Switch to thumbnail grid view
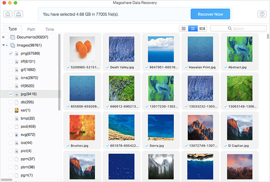The height and width of the screenshot is (182, 270). (193, 29)
